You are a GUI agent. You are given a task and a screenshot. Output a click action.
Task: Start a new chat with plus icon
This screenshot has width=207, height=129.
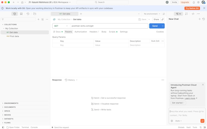coord(200,19)
